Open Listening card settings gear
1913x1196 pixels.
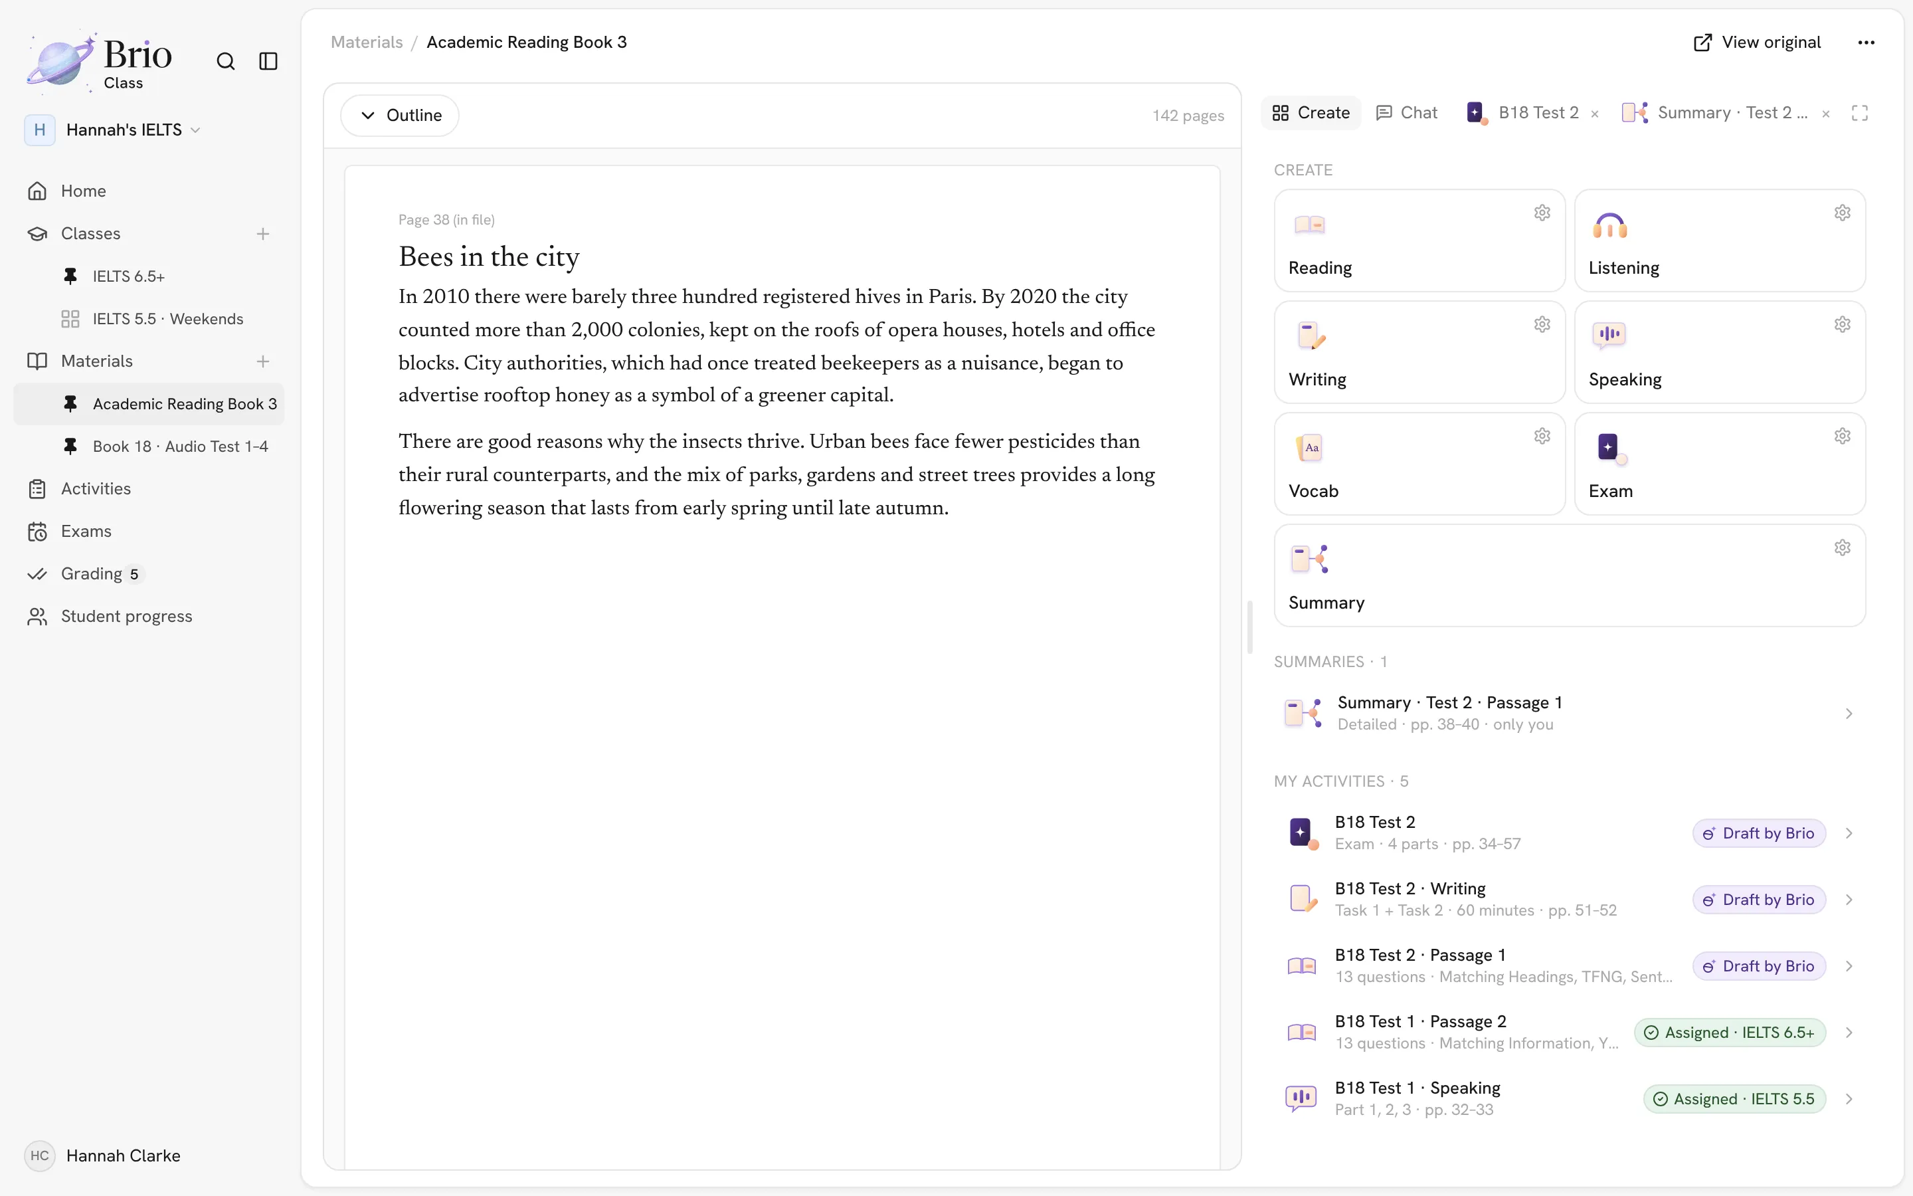1843,213
